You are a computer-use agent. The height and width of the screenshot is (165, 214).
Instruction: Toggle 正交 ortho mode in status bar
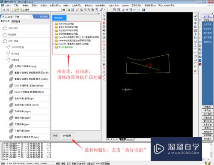tap(68, 163)
